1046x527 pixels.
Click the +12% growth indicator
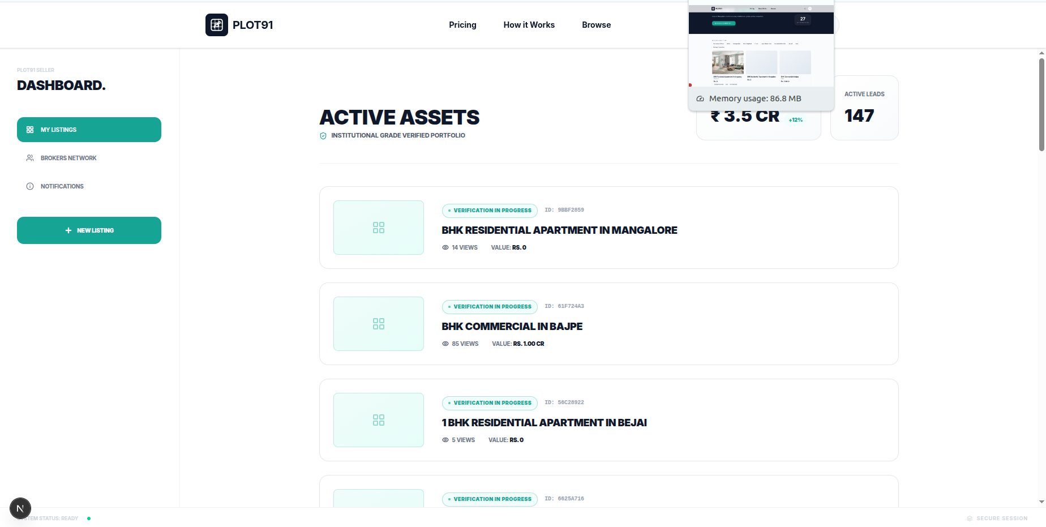point(796,120)
